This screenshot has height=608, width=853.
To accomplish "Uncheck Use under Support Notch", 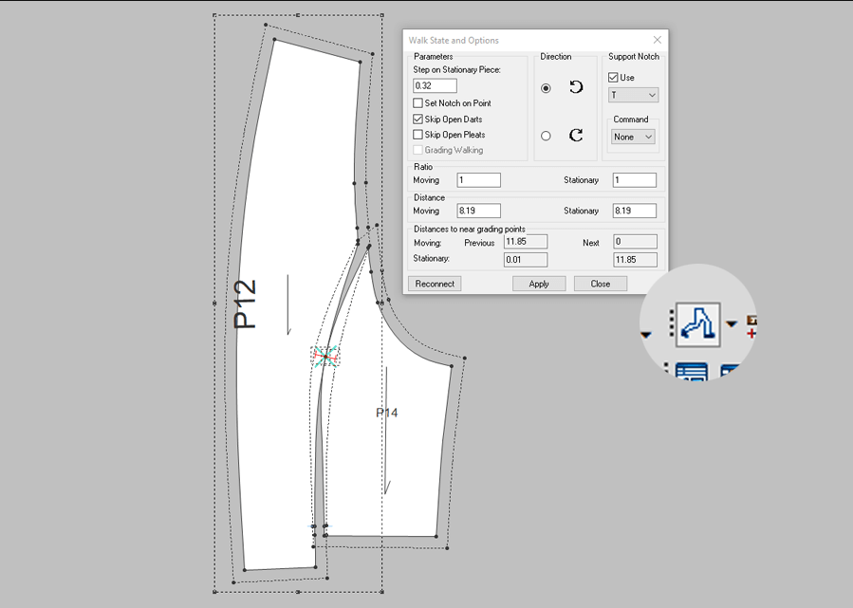I will [x=613, y=78].
